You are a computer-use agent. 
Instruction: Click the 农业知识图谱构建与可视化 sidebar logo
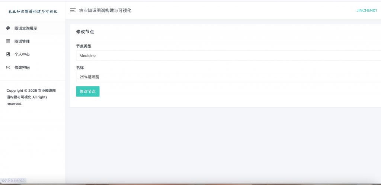coord(33,12)
